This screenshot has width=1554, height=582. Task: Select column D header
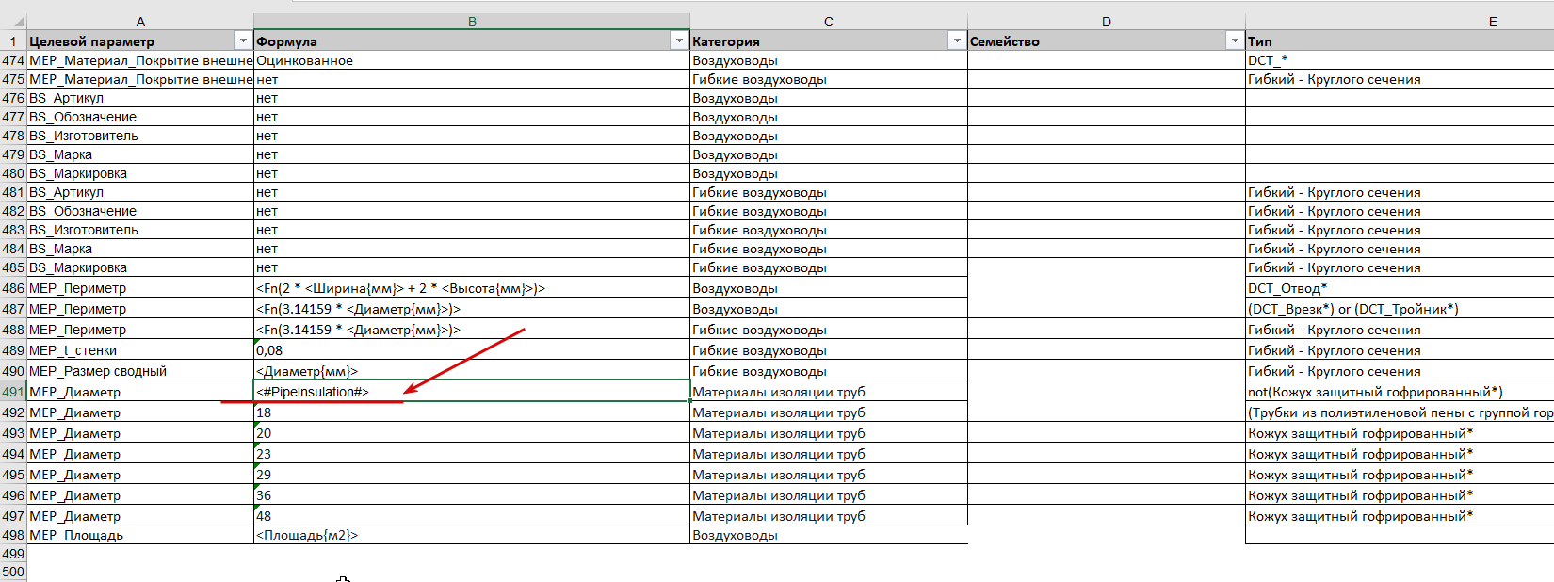click(x=1107, y=21)
